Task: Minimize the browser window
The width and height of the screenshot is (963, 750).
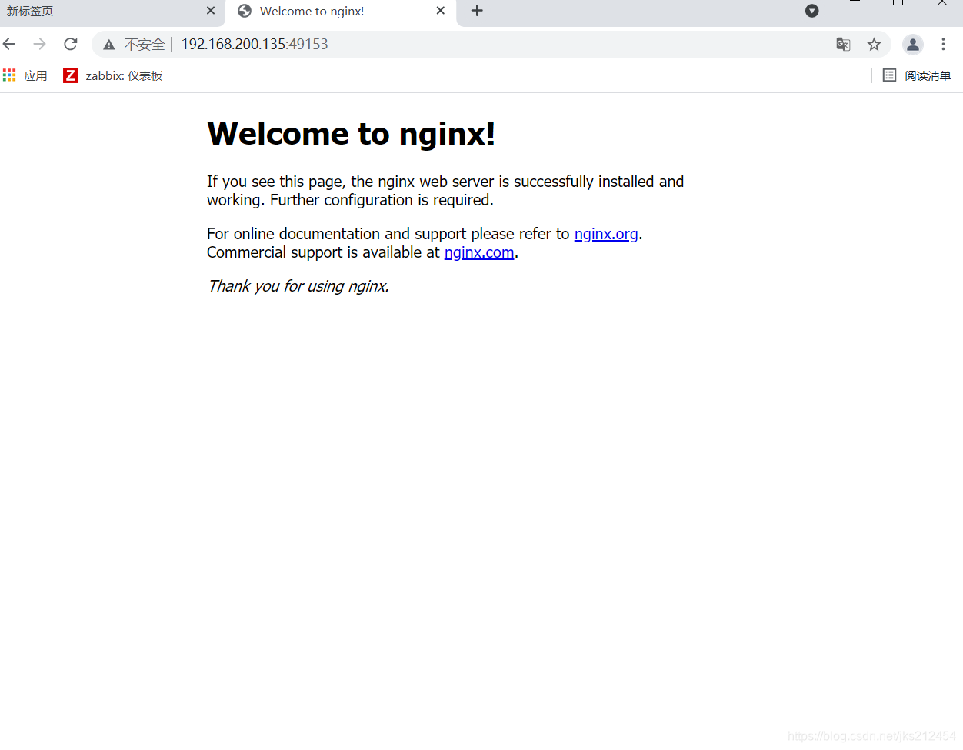Action: click(855, 3)
